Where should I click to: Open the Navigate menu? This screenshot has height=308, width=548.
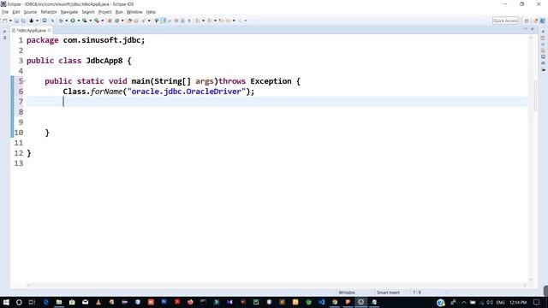69,12
